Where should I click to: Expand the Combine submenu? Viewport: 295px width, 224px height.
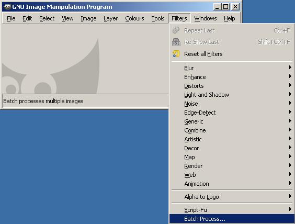(x=232, y=130)
